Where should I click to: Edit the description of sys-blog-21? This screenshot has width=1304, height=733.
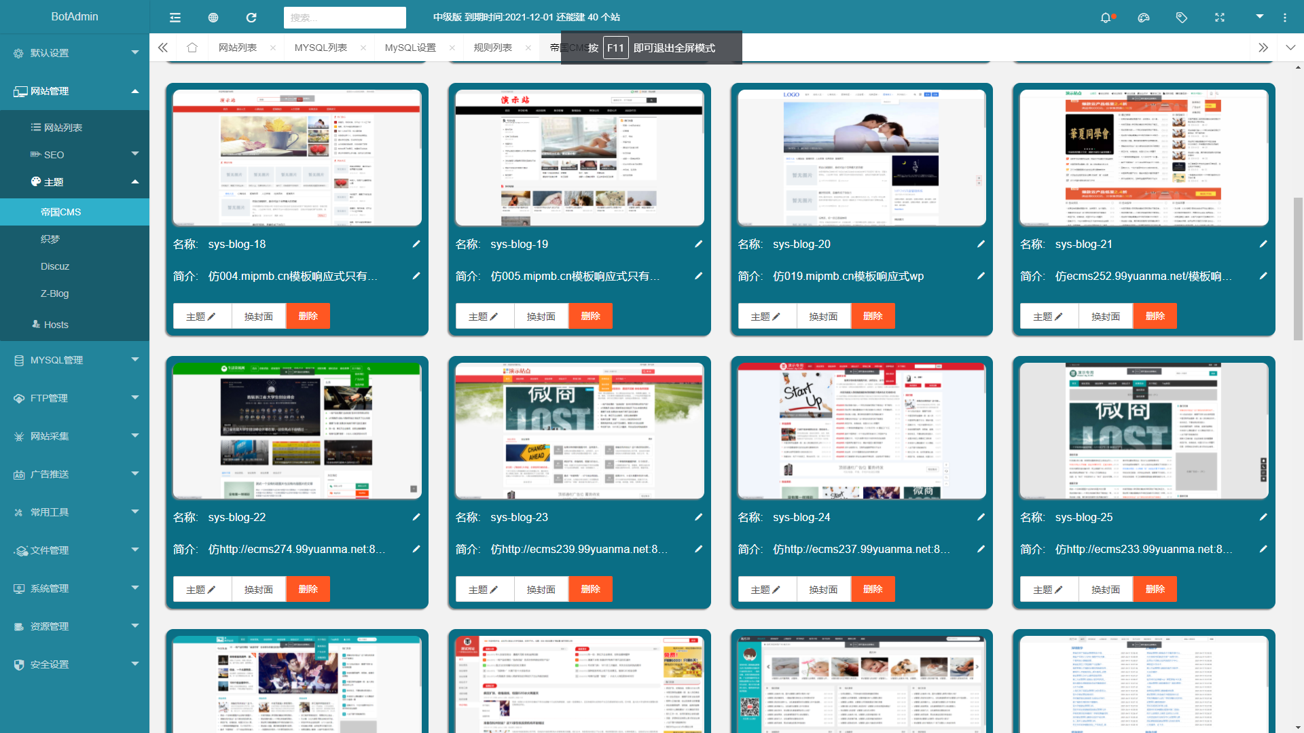point(1263,276)
